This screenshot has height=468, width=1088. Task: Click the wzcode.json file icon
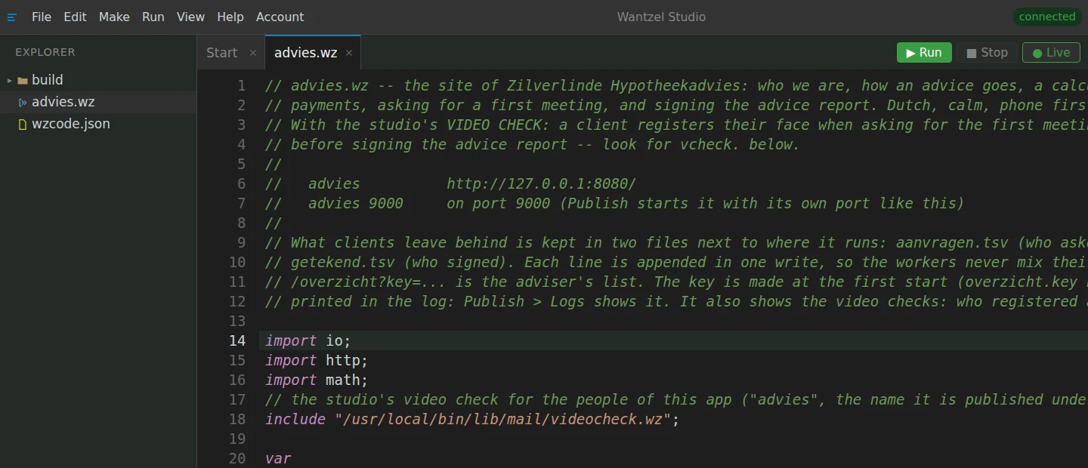click(x=23, y=124)
